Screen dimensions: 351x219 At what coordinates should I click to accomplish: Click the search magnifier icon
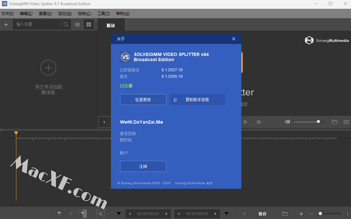[66, 24]
